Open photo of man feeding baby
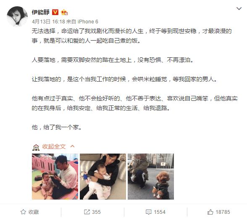 [55, 177]
